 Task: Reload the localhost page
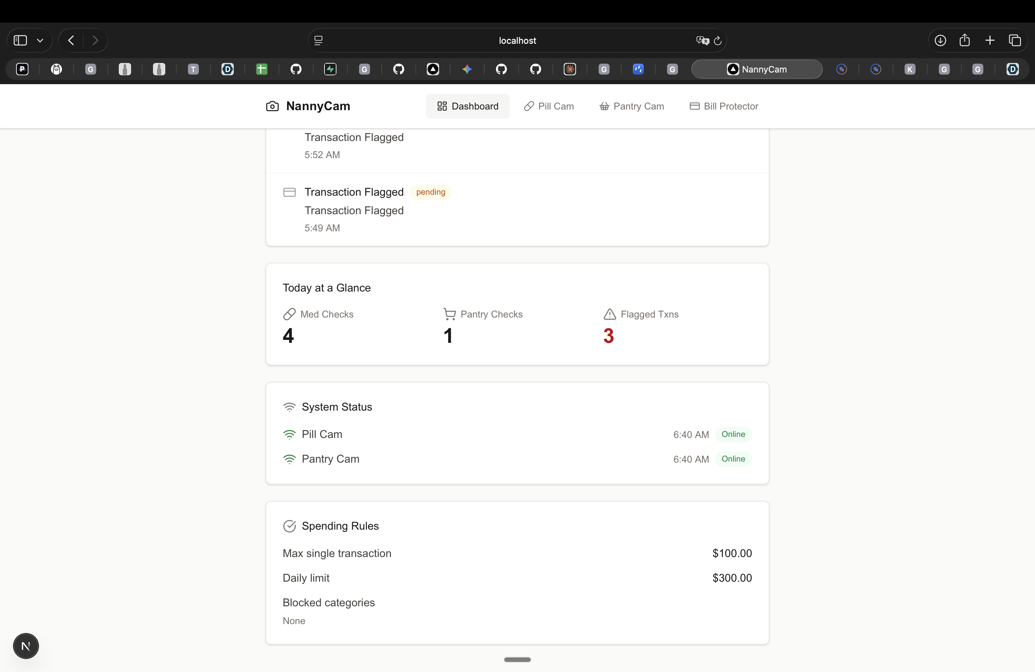[717, 40]
